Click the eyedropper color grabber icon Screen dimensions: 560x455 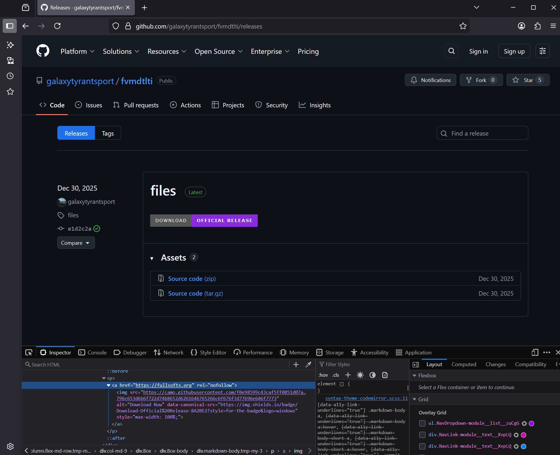[308, 364]
